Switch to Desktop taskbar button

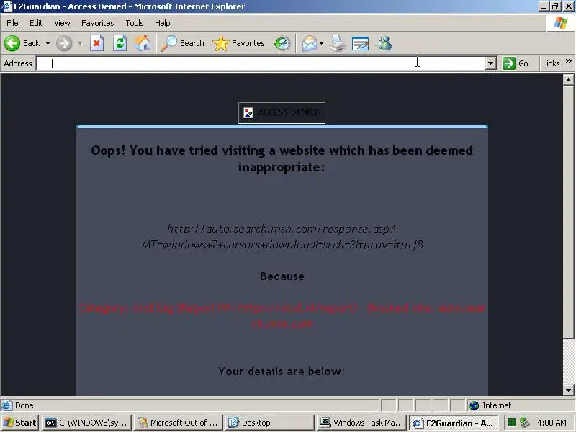point(269,423)
